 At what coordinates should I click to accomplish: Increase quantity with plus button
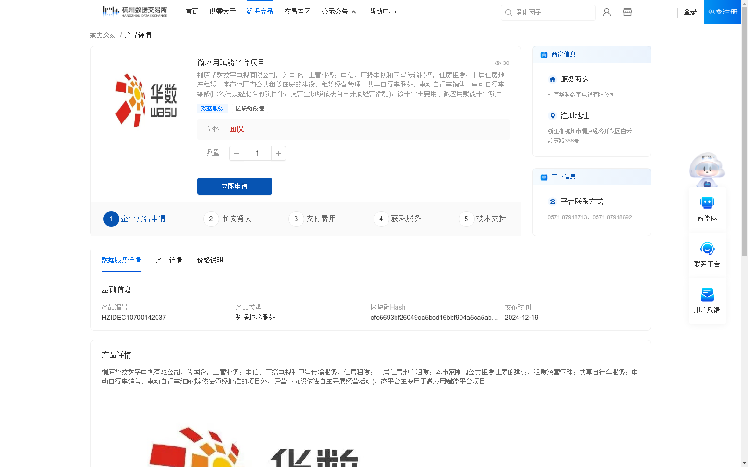[279, 153]
